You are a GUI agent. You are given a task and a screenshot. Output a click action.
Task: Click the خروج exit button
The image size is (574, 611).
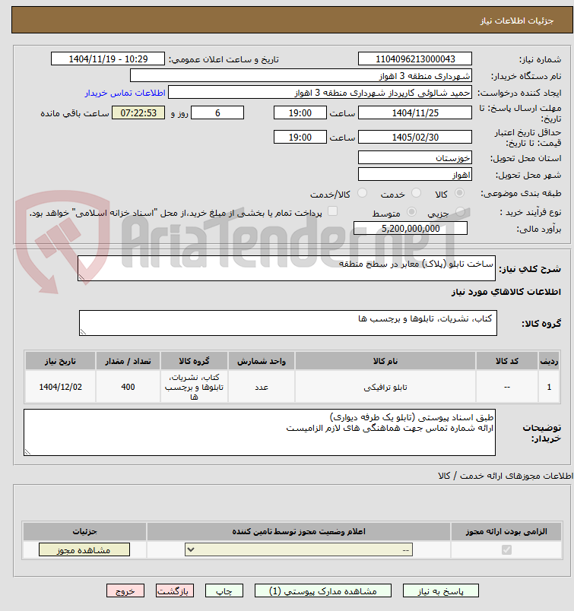pyautogui.click(x=125, y=591)
